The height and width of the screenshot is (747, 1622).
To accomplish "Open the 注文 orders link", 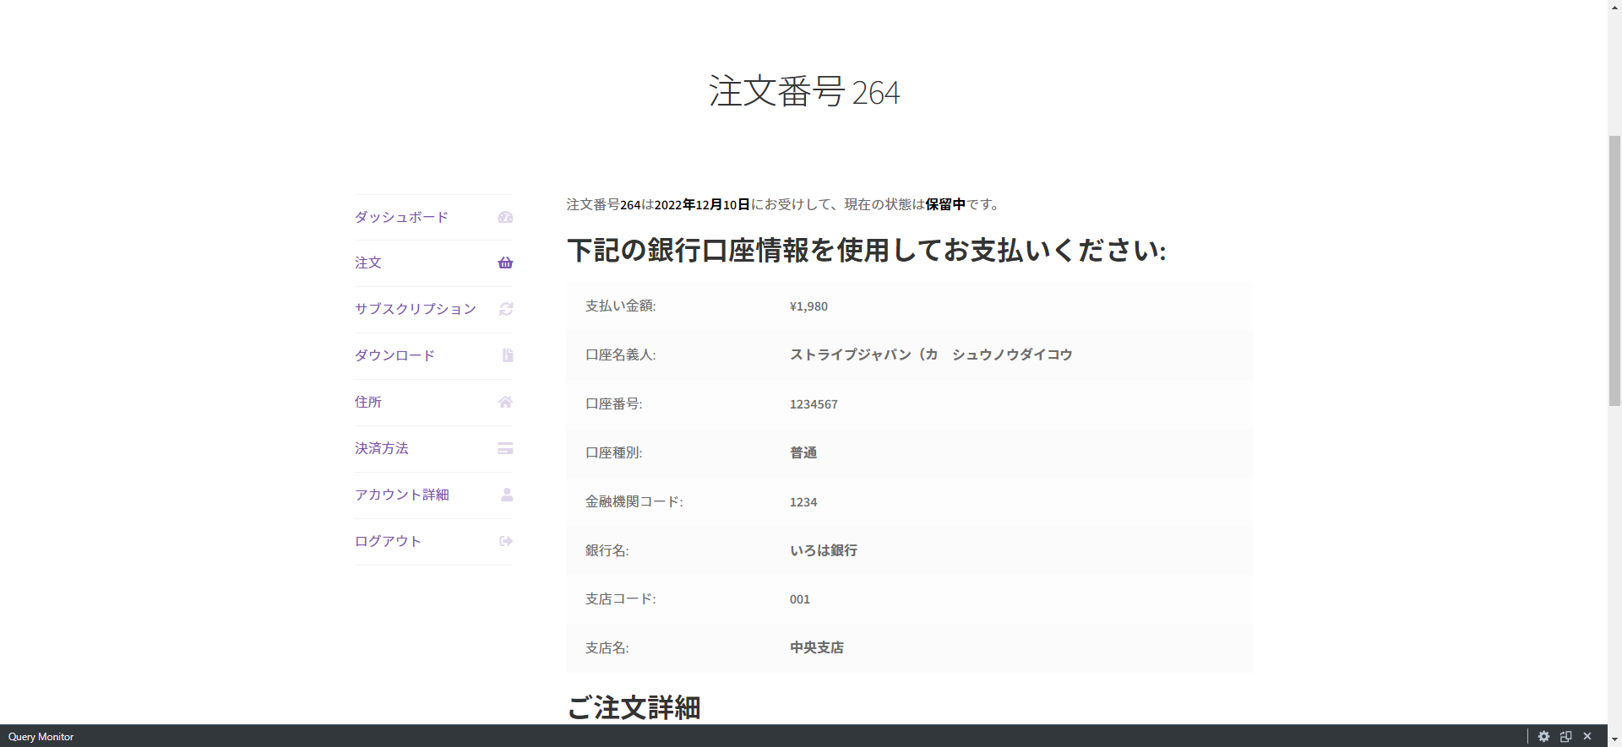I will pos(368,263).
